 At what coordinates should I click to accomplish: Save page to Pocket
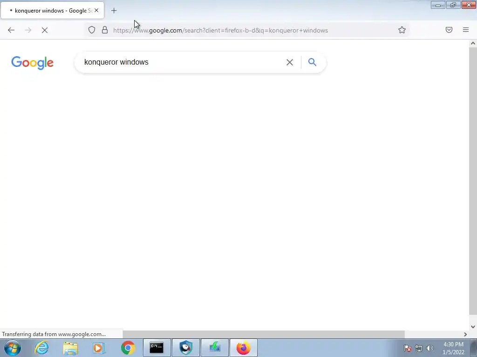pyautogui.click(x=449, y=30)
